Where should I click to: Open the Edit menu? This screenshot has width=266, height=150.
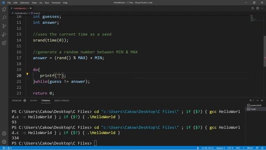click(x=15, y=2)
